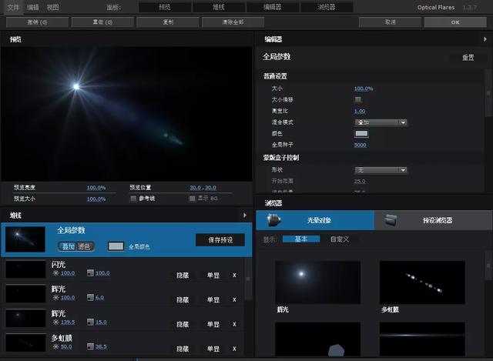
Task: Click the 全局种子 value 5000
Action: [x=360, y=145]
